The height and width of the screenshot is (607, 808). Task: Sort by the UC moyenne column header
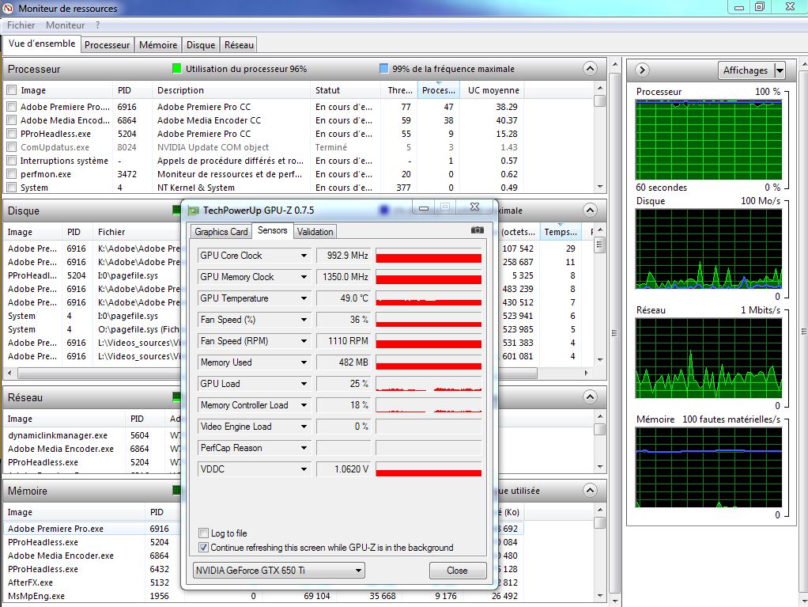pos(493,90)
